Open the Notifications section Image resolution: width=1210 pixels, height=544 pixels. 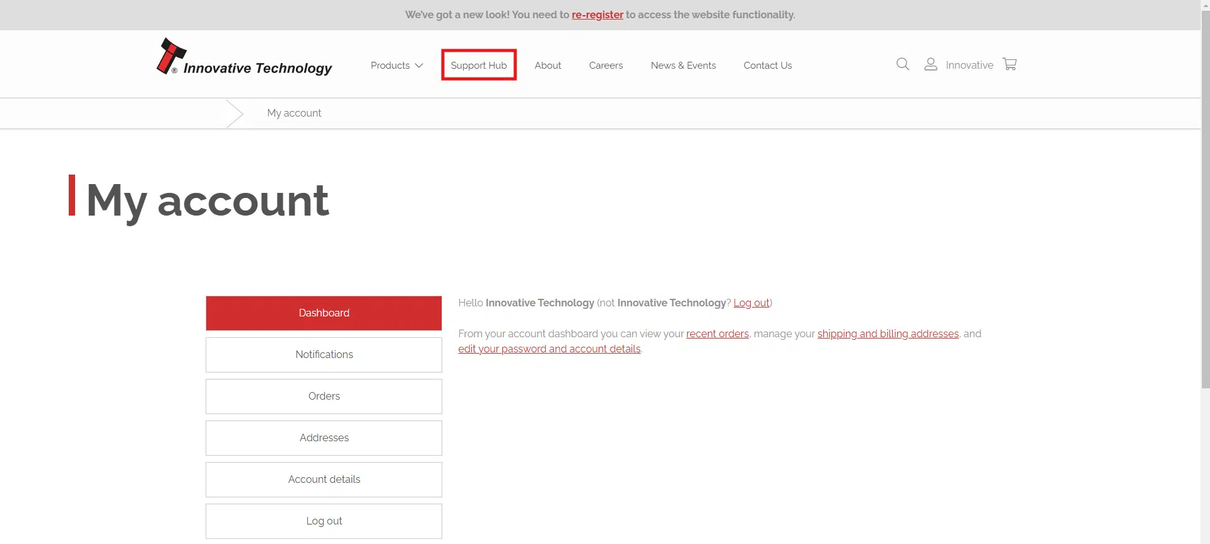324,355
